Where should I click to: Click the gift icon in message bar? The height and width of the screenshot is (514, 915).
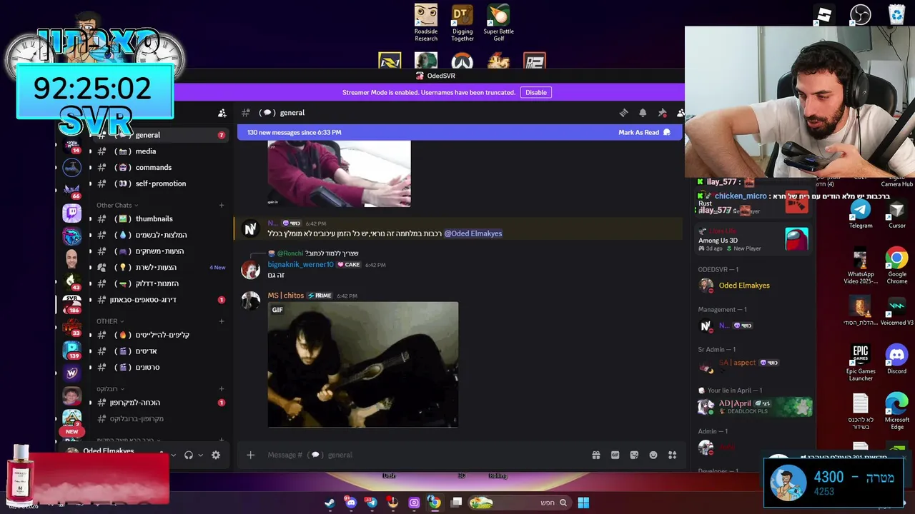596,455
